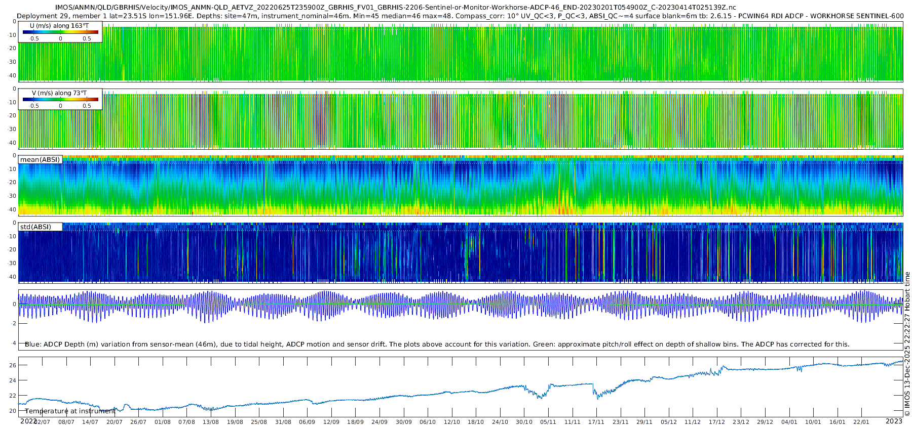This screenshot has height=430, width=912.
Task: Select the std(ABSI) panel label
Action: (x=40, y=227)
